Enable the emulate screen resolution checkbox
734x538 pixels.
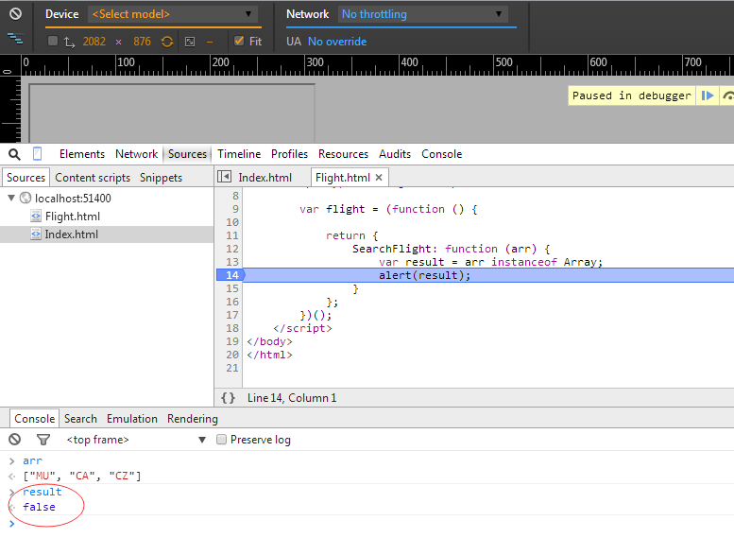click(53, 42)
